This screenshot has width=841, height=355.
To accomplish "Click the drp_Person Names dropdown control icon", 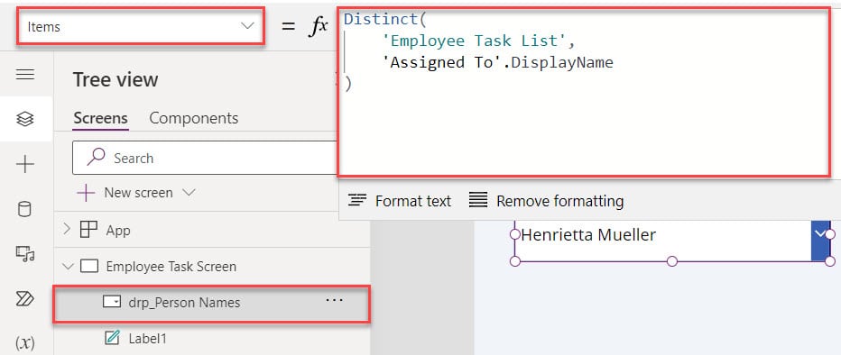I will tap(112, 302).
